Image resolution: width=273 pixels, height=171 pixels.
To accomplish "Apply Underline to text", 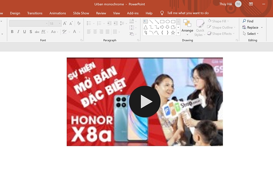I will (24, 31).
